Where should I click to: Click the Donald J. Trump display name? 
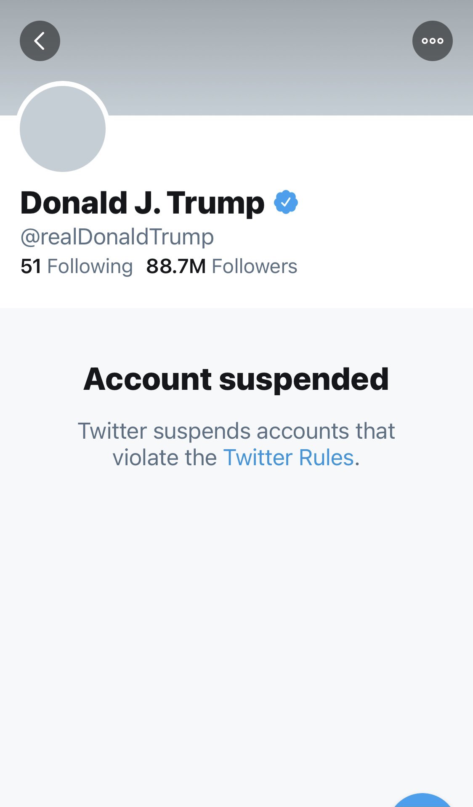pyautogui.click(x=142, y=203)
